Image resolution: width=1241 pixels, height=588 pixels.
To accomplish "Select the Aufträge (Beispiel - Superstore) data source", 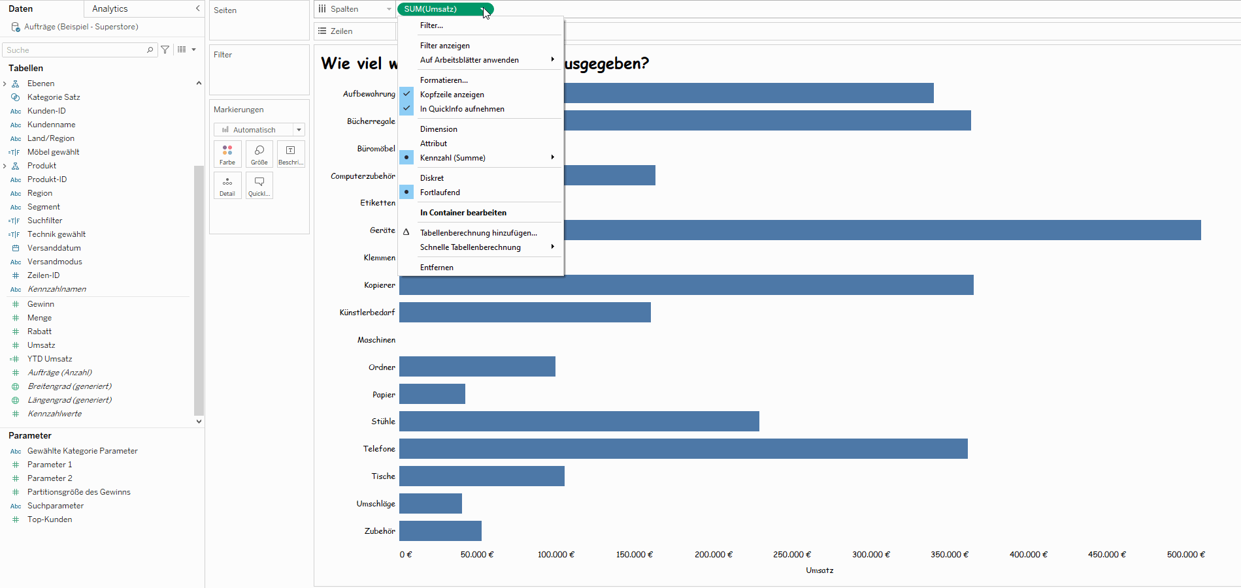I will click(x=81, y=27).
